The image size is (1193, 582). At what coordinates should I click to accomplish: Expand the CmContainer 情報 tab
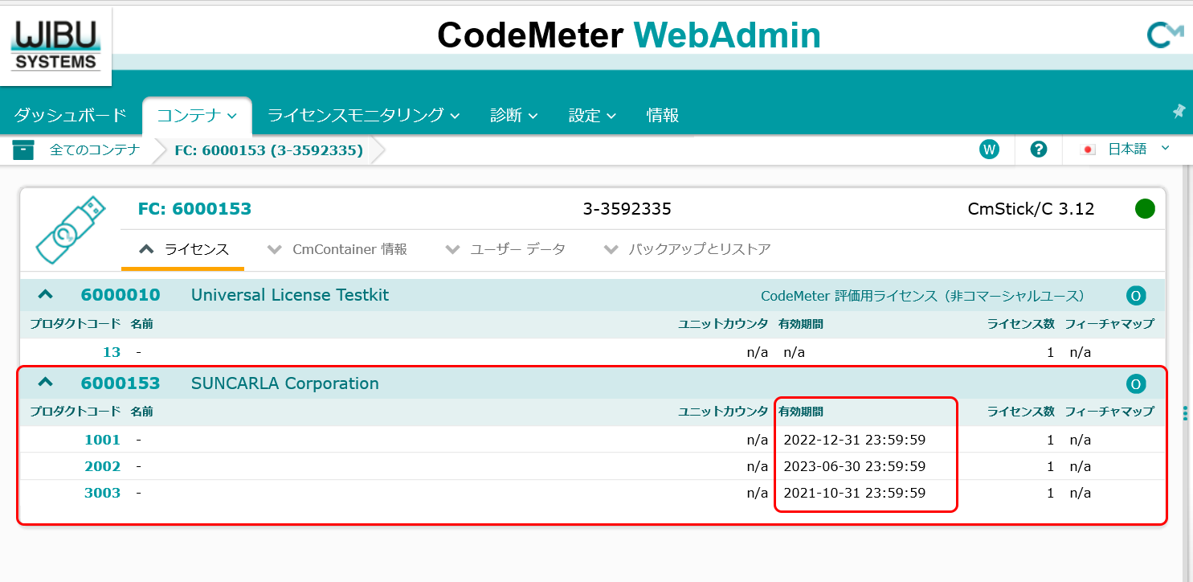coord(338,249)
